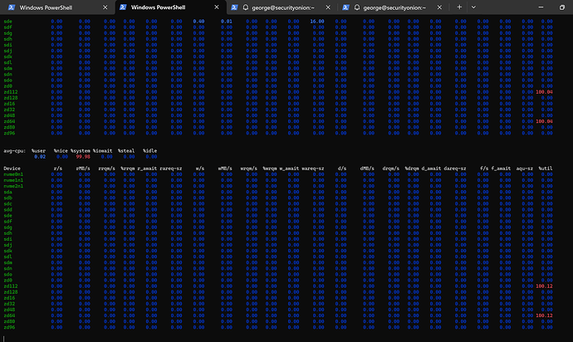Click the '%system' header label

coord(81,151)
